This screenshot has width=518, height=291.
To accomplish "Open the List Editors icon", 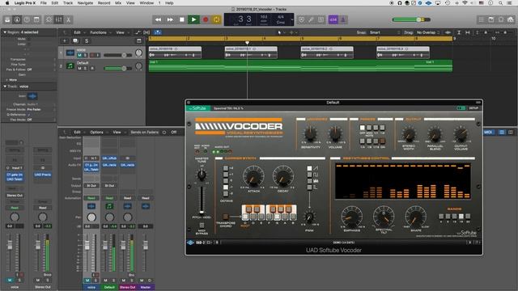I will click(482, 19).
